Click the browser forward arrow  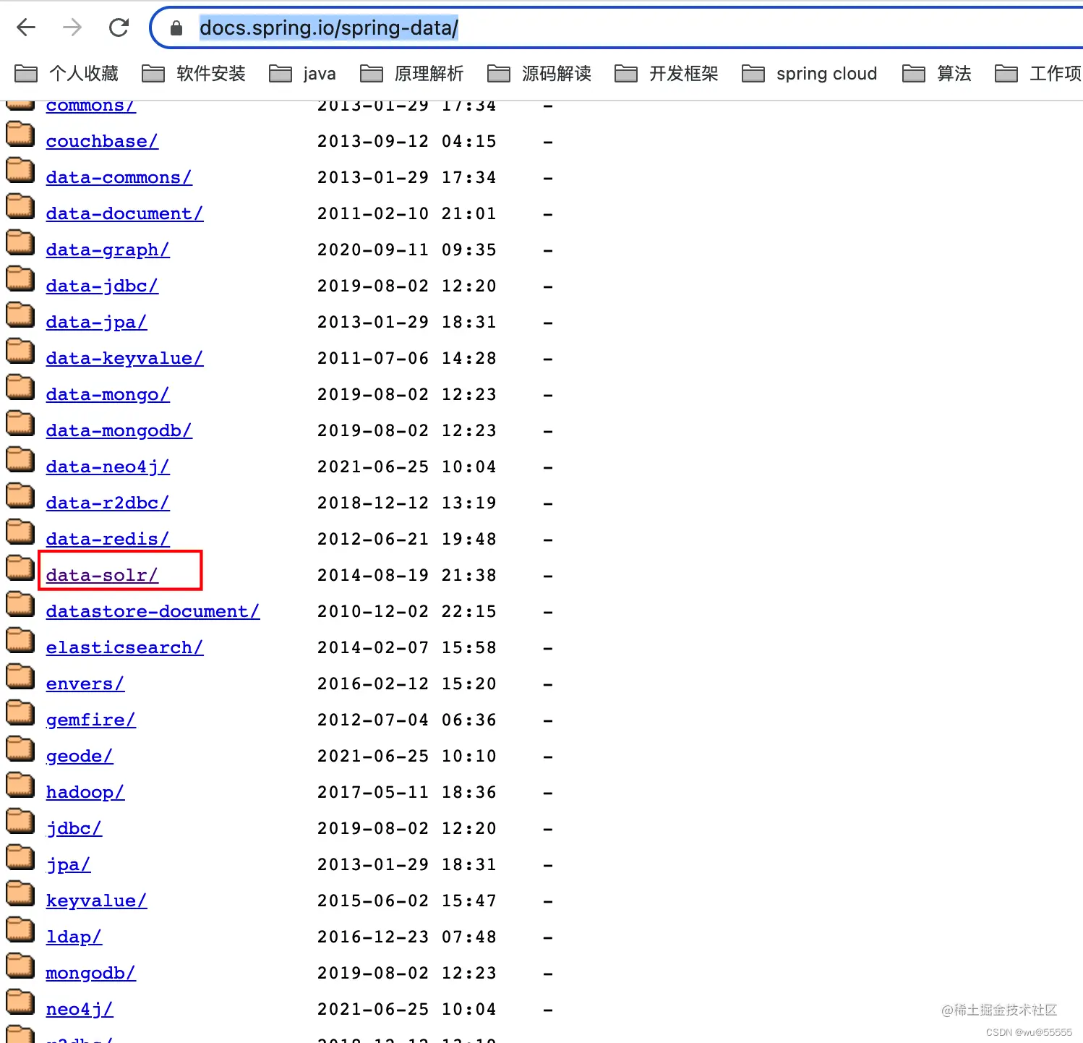pyautogui.click(x=72, y=27)
